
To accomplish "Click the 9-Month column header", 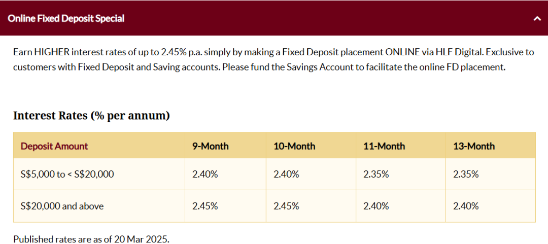I will point(211,146).
